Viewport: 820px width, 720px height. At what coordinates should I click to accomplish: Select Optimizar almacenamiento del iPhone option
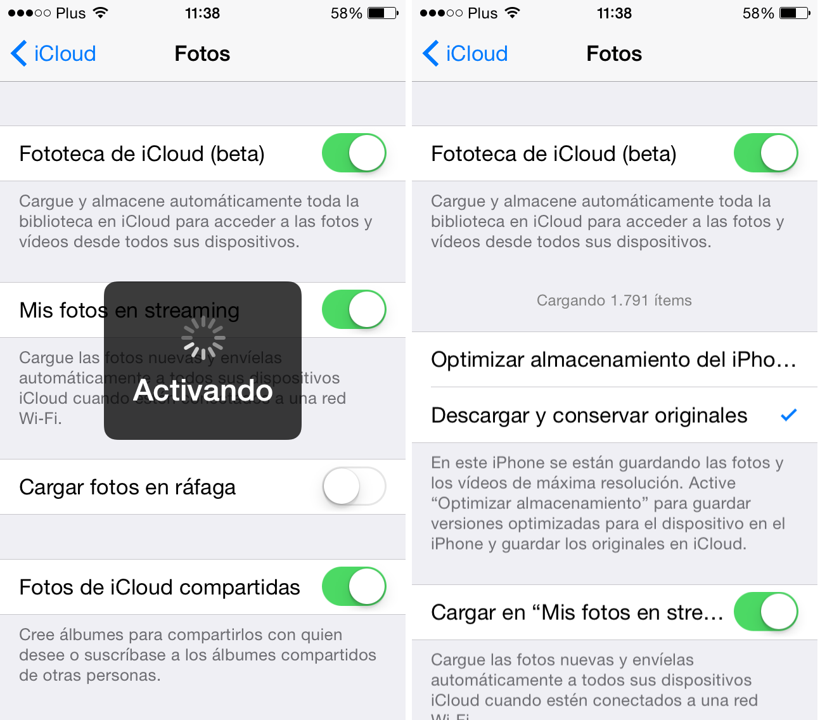click(615, 359)
